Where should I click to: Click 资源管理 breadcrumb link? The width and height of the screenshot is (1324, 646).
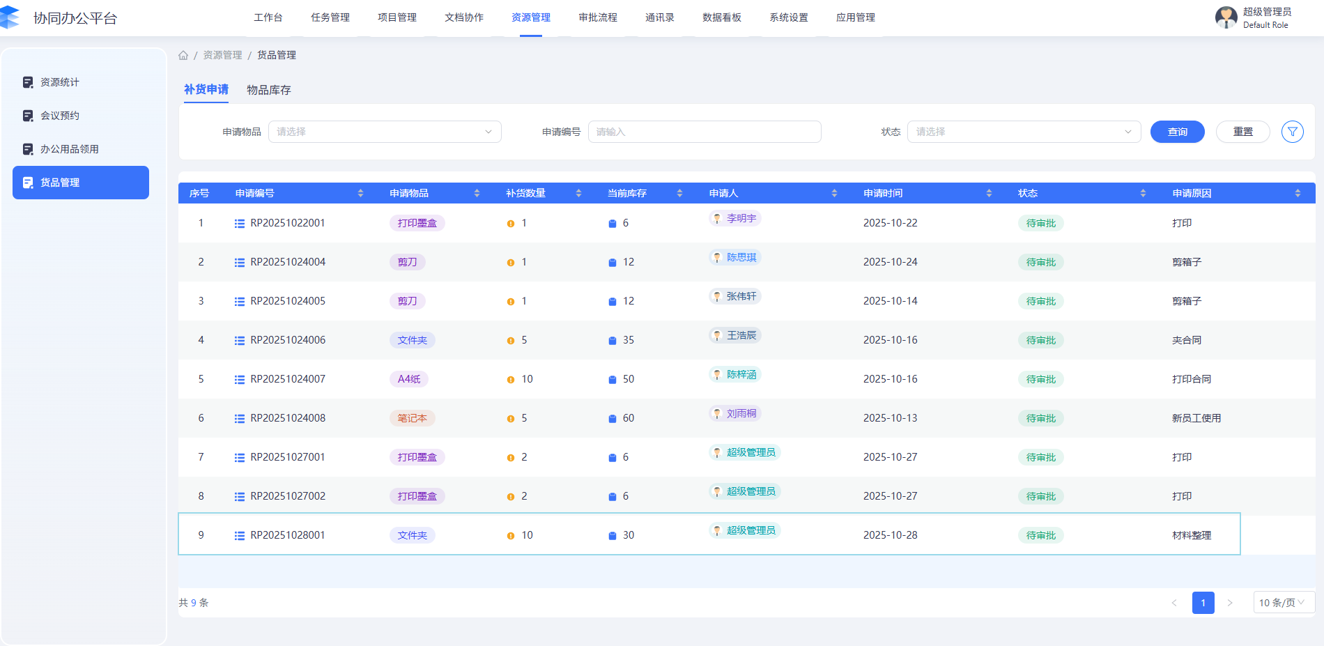(222, 55)
